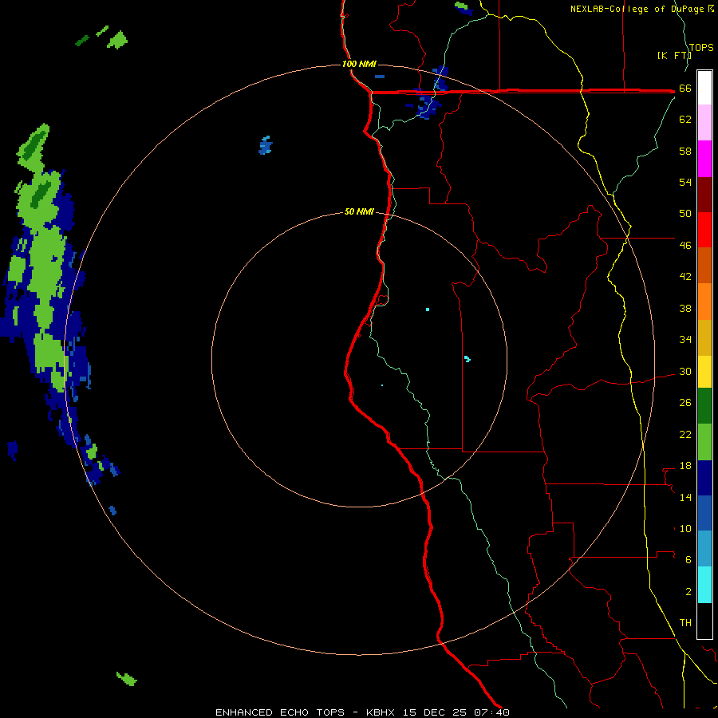This screenshot has height=718, width=718.
Task: Click the 07:40 time stamp
Action: [492, 712]
